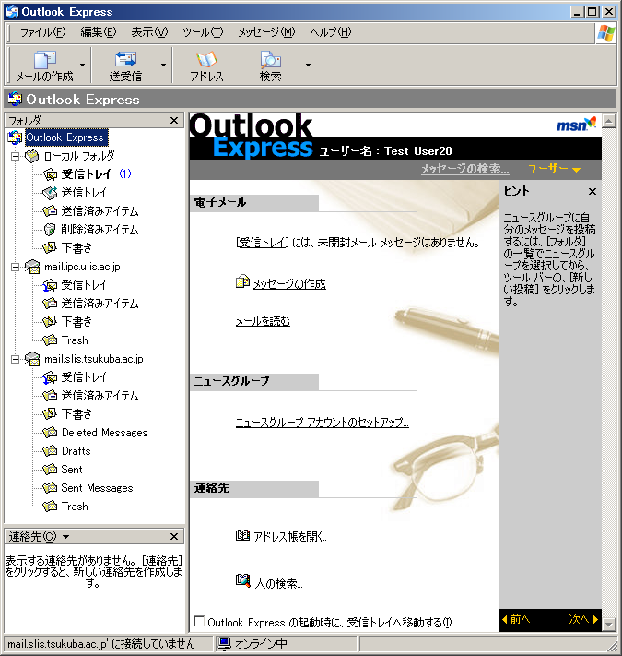This screenshot has height=656, width=622.
Task: Open the Deleted Messages folder icon
Action: pos(50,432)
